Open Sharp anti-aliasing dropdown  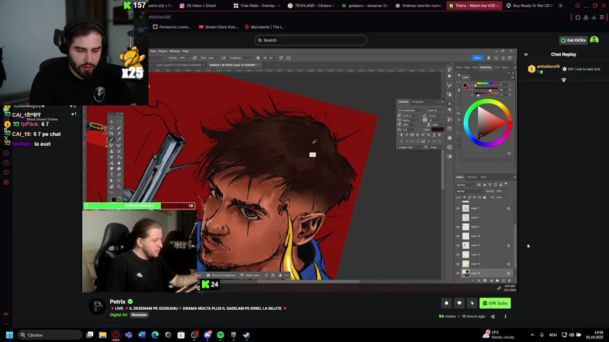[x=436, y=147]
